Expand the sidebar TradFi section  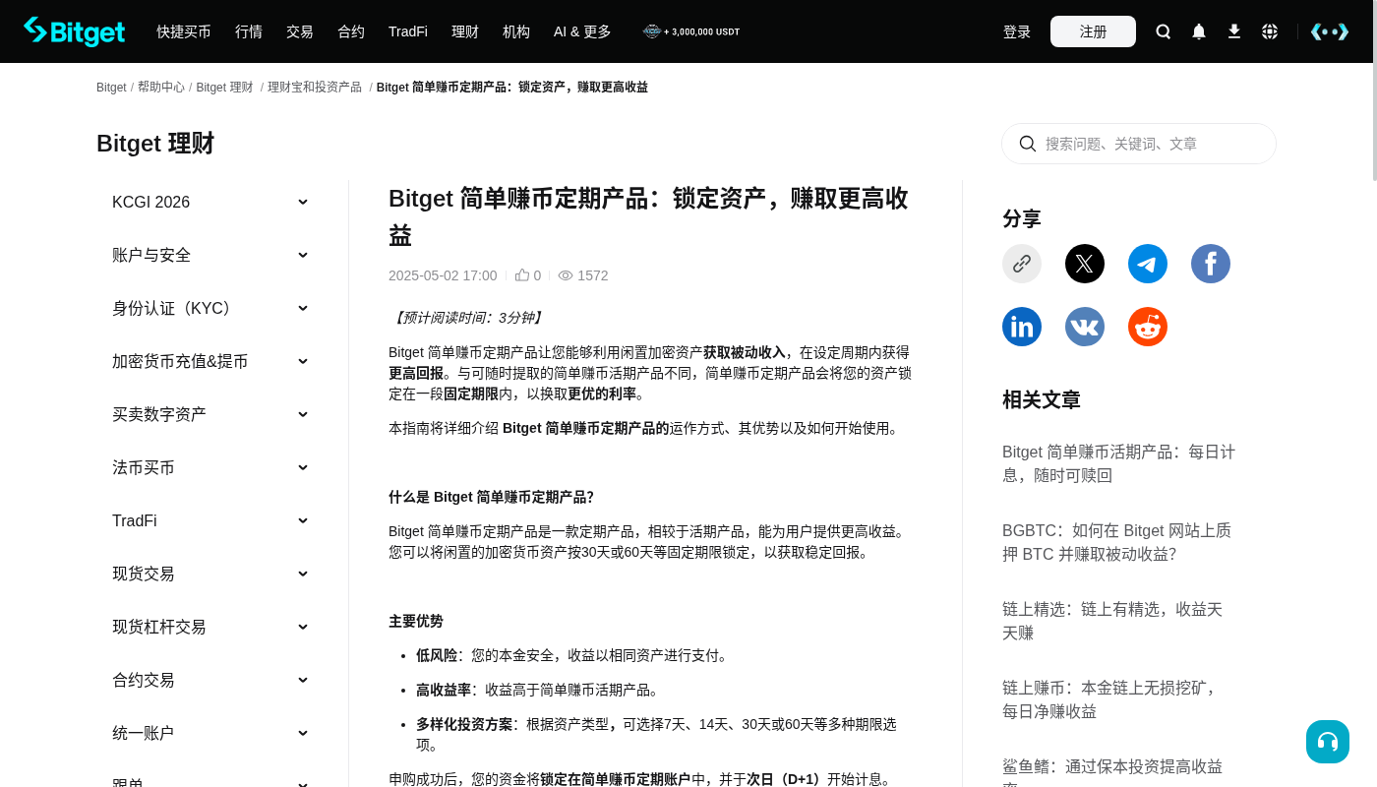tap(210, 520)
